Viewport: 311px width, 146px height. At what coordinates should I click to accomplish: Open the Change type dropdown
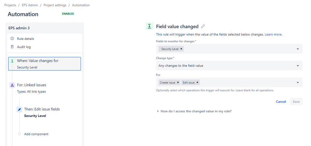pos(229,66)
